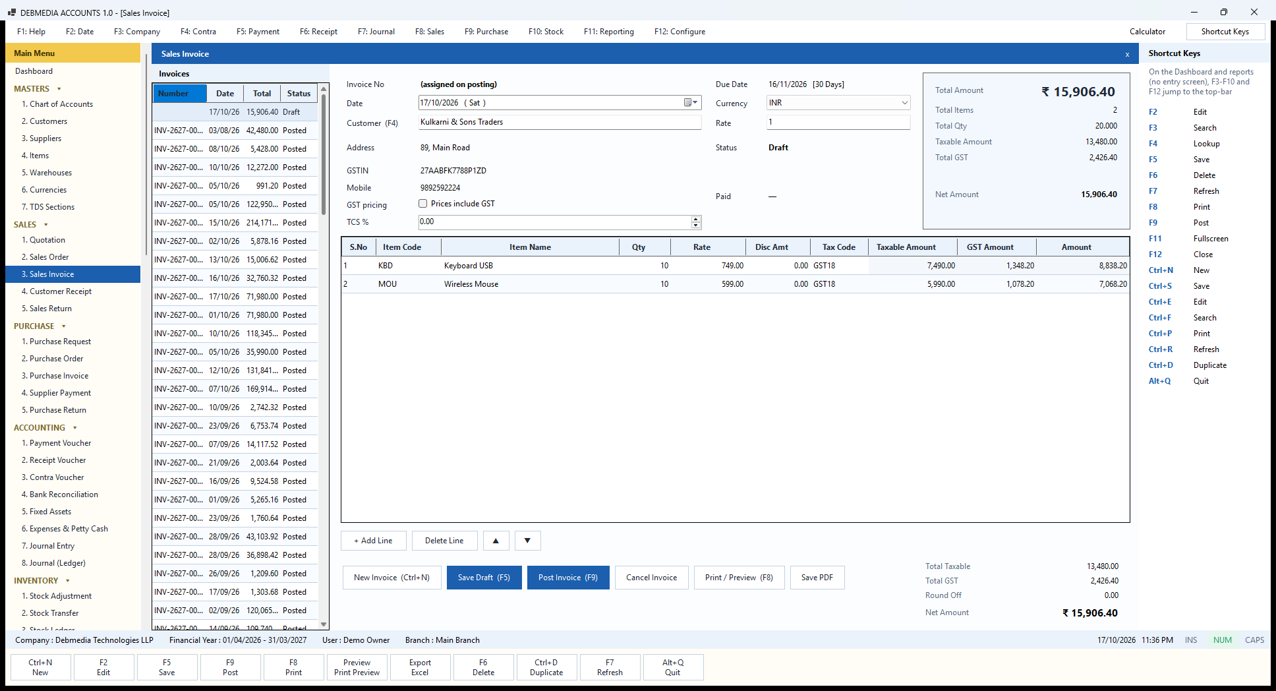Screen dimensions: 1276x691
Task: Select invoice row with total 42,480.00
Action: click(235, 131)
